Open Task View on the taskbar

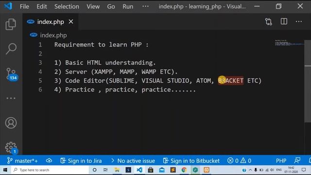tap(105, 170)
